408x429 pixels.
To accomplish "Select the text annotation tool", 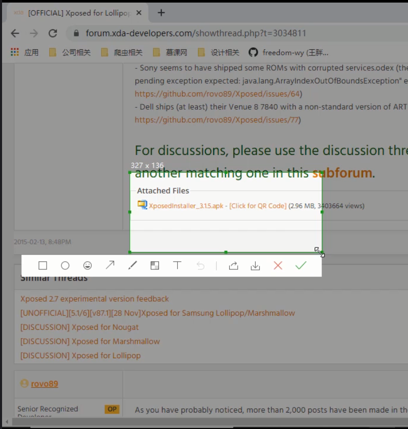I will tap(177, 265).
